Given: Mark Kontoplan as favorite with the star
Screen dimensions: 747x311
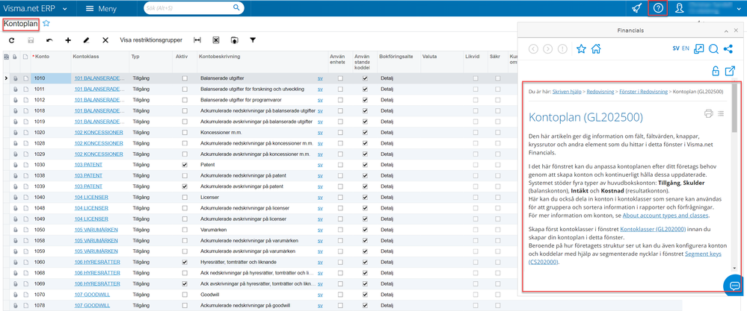Looking at the screenshot, I should [46, 24].
